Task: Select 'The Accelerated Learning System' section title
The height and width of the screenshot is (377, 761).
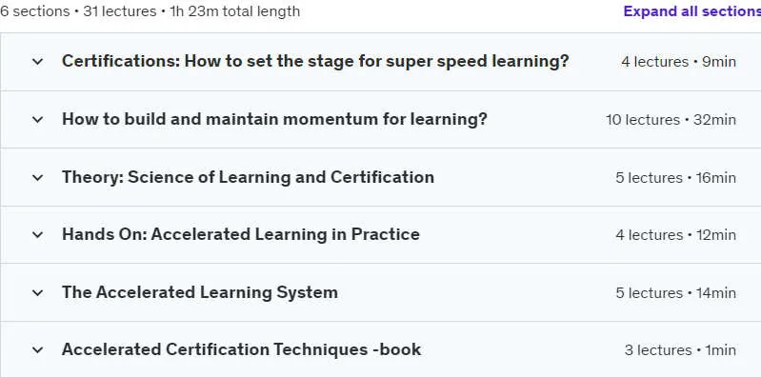Action: (200, 292)
